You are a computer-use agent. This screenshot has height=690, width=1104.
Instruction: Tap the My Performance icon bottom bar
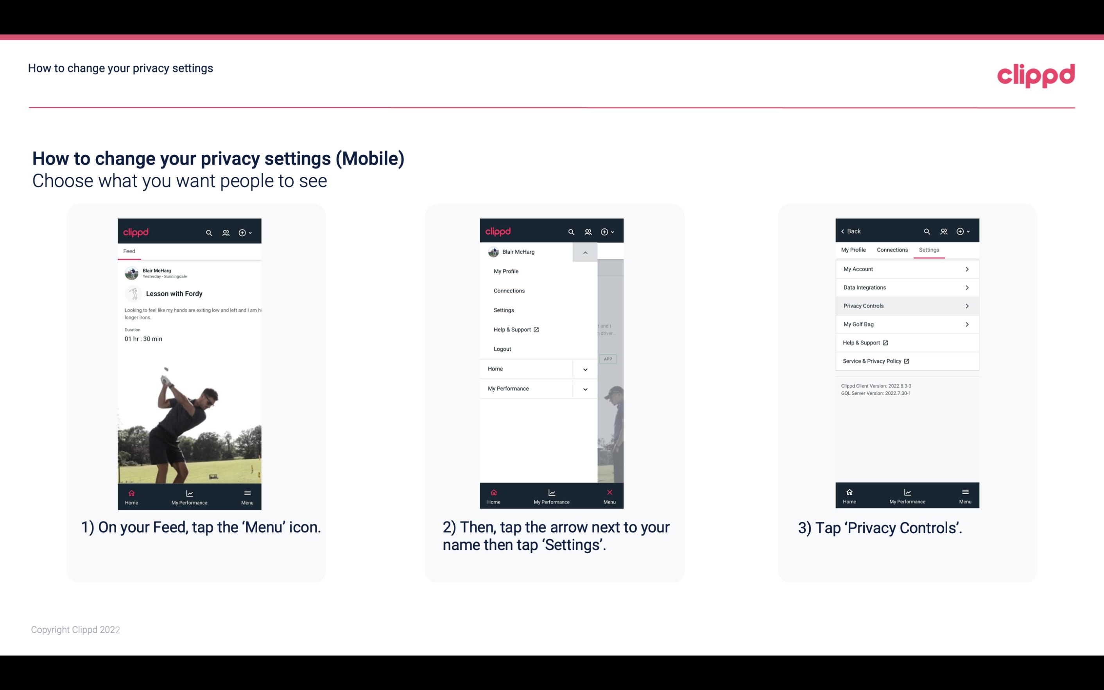click(x=188, y=496)
